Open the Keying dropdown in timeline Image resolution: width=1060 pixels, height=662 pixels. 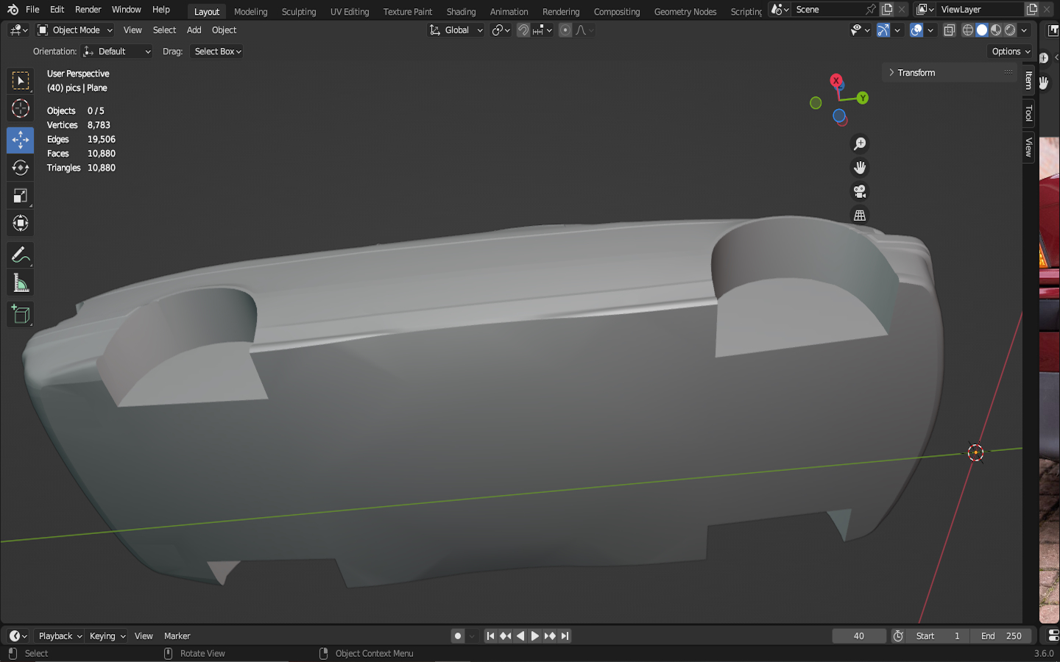tap(107, 636)
